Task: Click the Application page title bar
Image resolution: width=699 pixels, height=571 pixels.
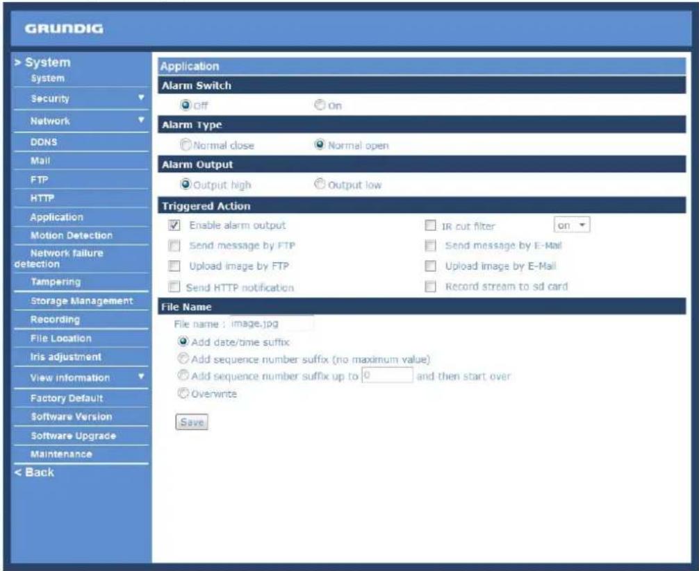Action: (422, 67)
